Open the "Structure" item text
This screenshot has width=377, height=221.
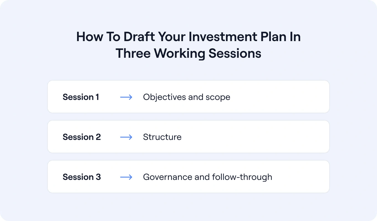click(162, 137)
